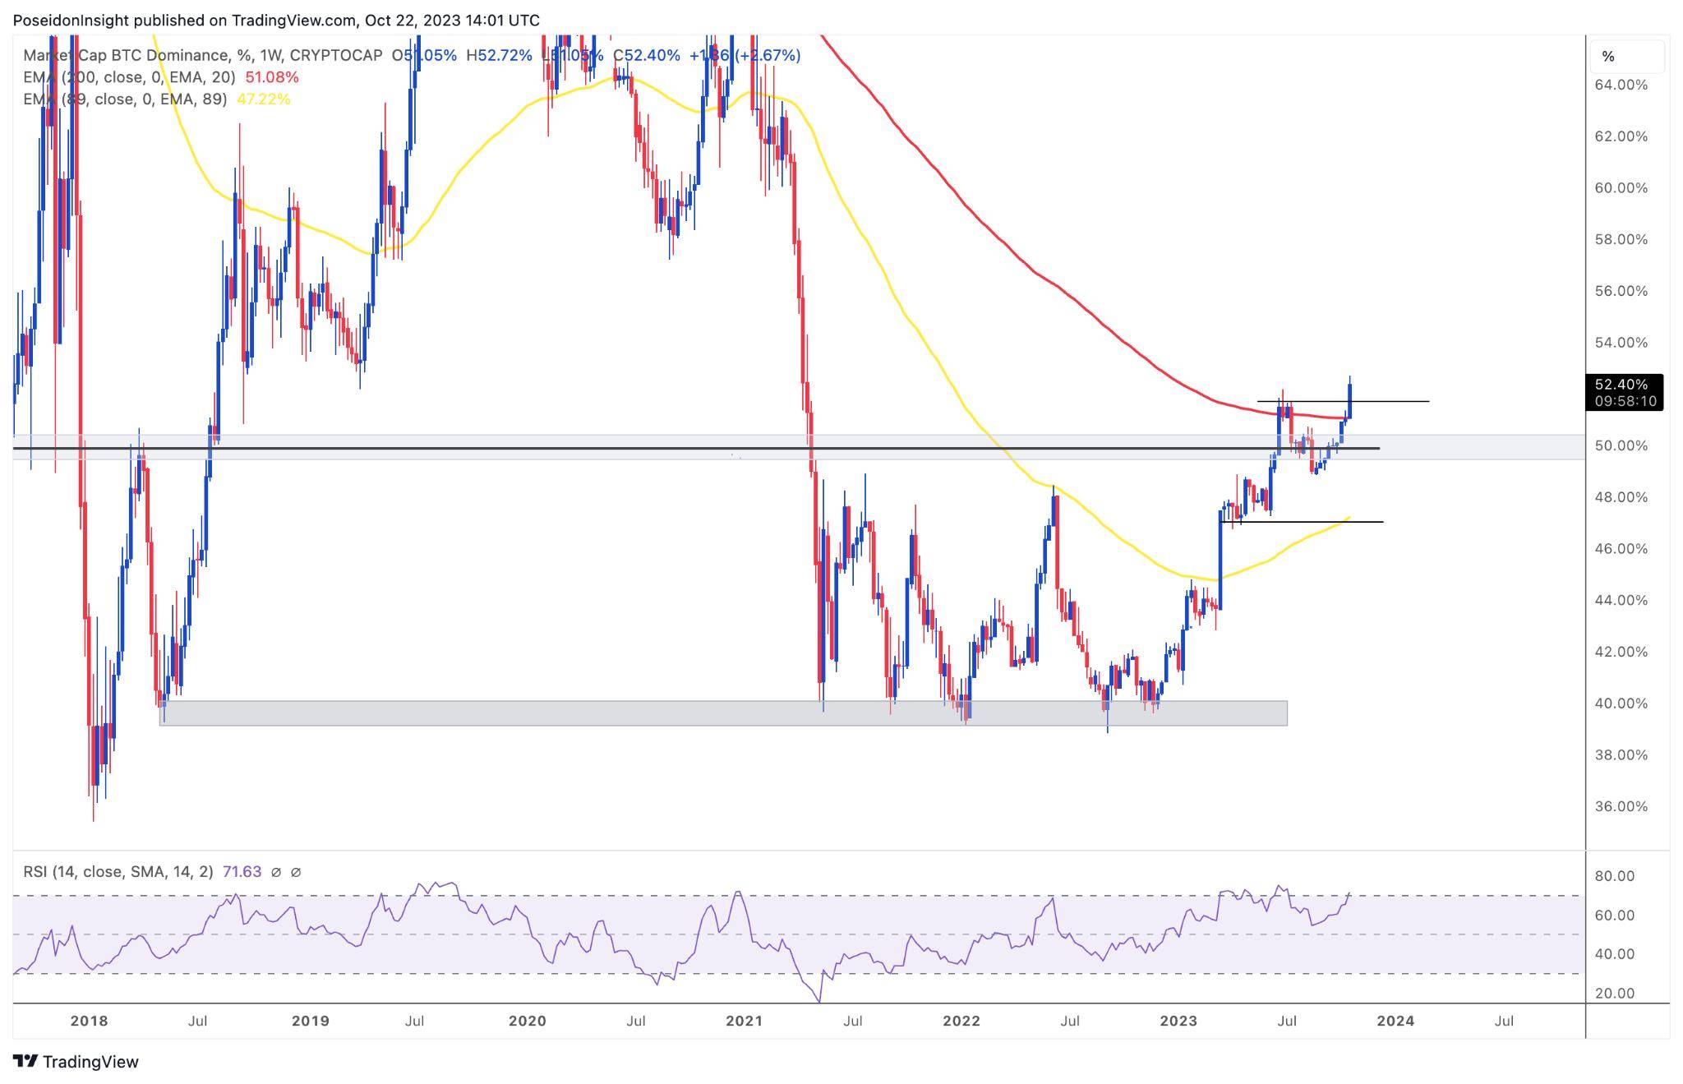Click the 44.00% price axis label
Image resolution: width=1683 pixels, height=1084 pixels.
point(1621,600)
